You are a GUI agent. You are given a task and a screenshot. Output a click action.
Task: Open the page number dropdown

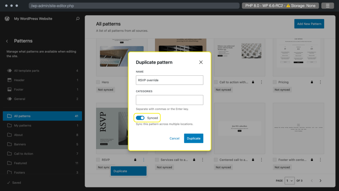point(289,181)
